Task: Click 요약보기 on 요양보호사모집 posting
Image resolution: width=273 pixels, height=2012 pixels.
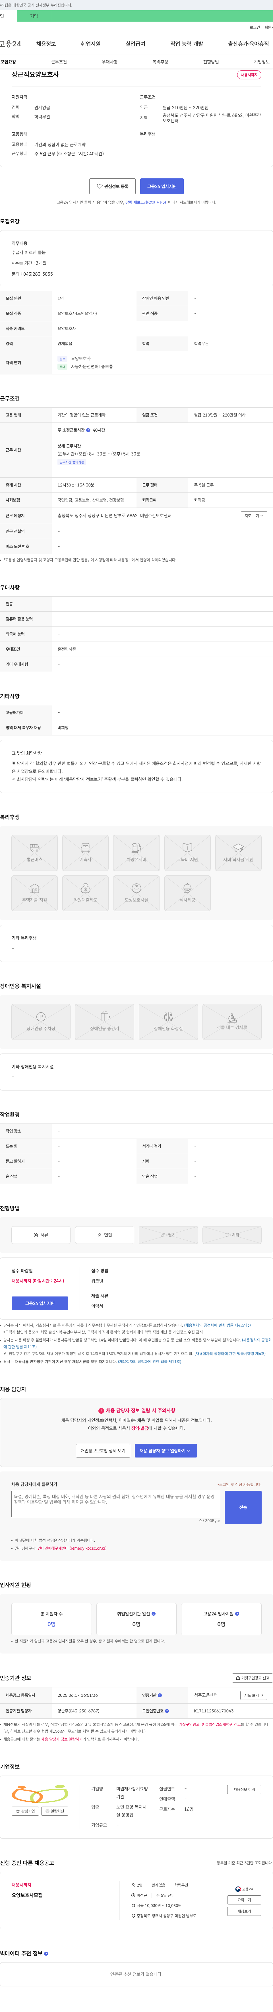Action: pos(244,1900)
